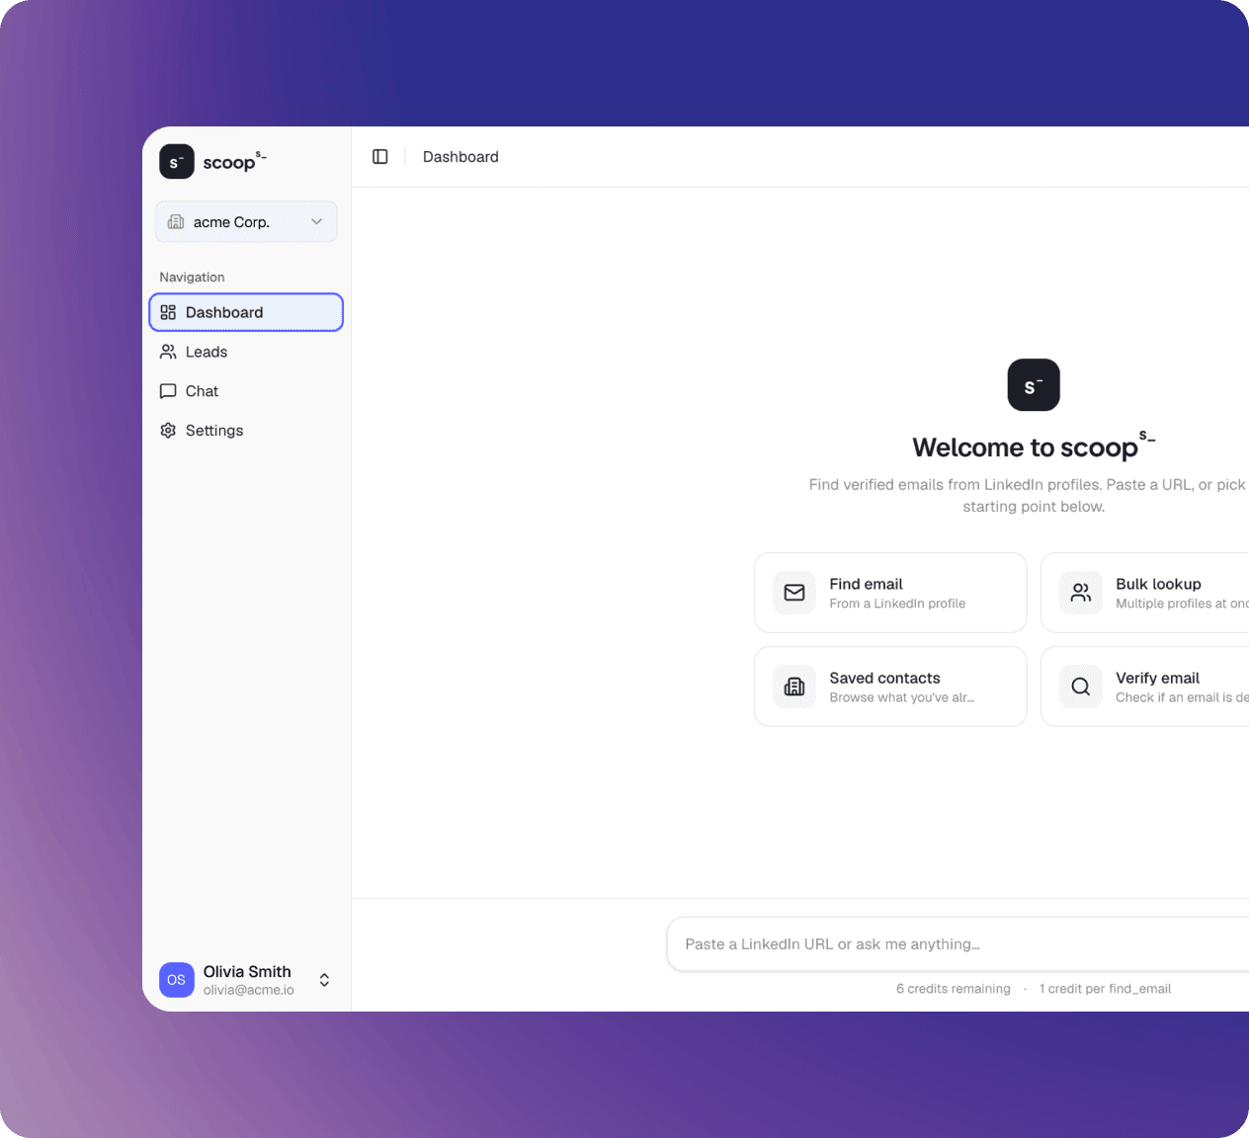
Task: Click the scoop wordmark in sidebar
Action: [x=234, y=162]
